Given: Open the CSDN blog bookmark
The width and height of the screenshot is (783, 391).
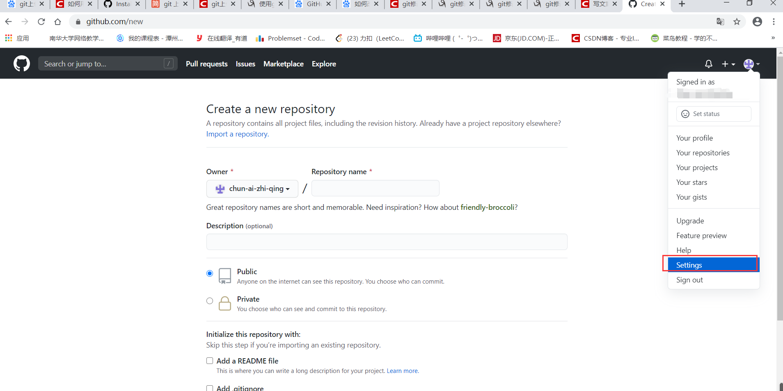Looking at the screenshot, I should pos(605,38).
